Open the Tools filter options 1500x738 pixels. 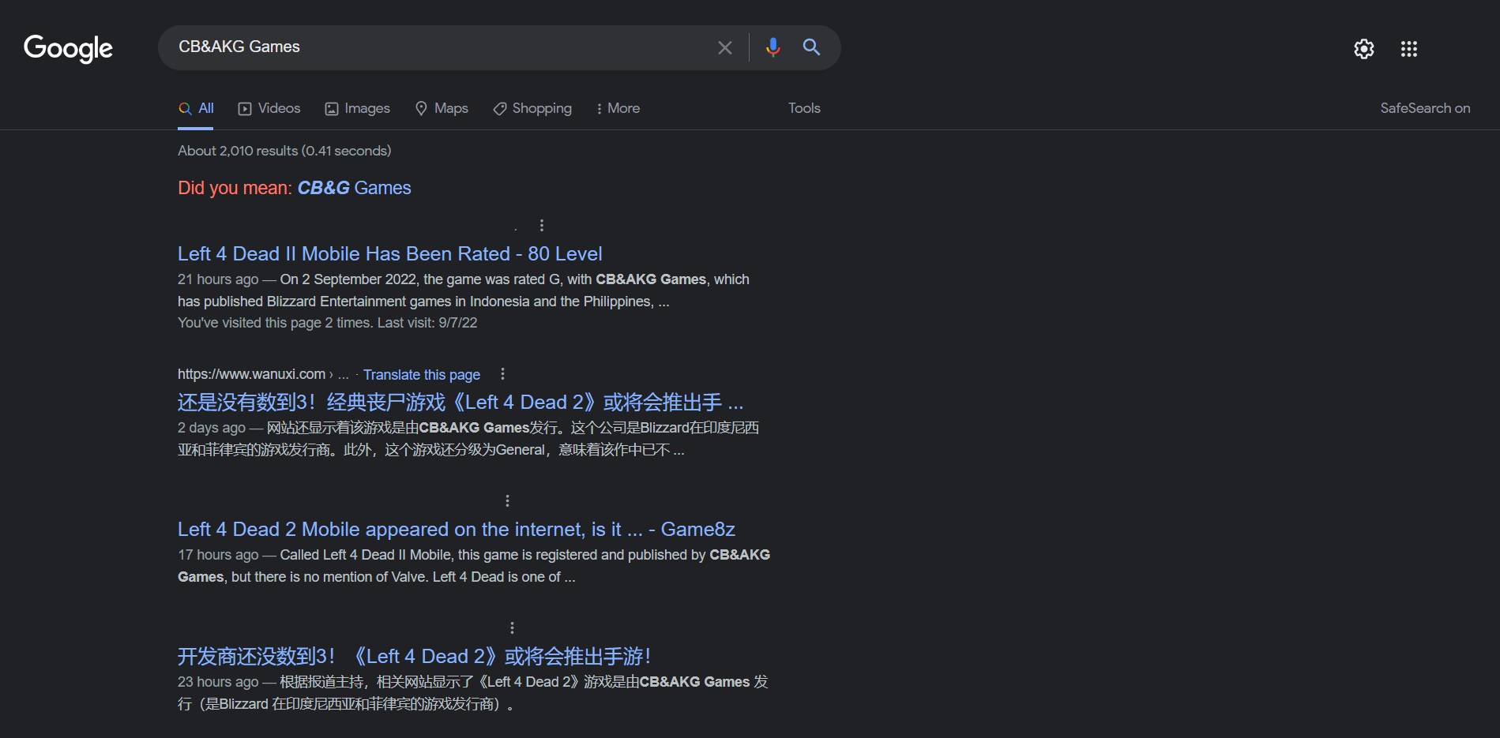click(804, 109)
